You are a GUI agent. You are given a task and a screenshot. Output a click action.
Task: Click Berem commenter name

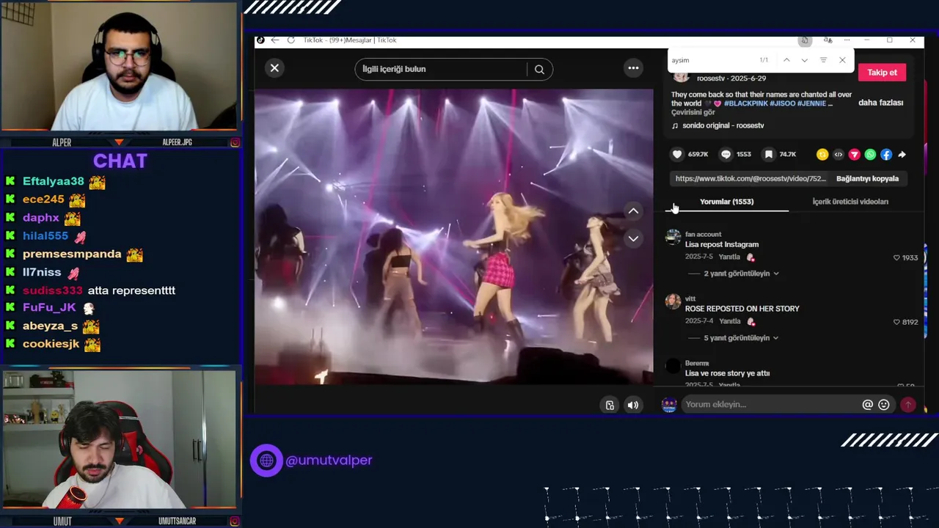[697, 363]
